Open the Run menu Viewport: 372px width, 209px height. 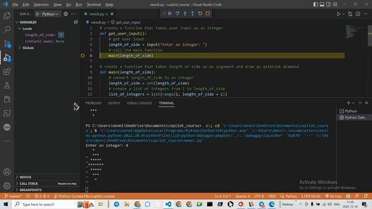[79, 5]
